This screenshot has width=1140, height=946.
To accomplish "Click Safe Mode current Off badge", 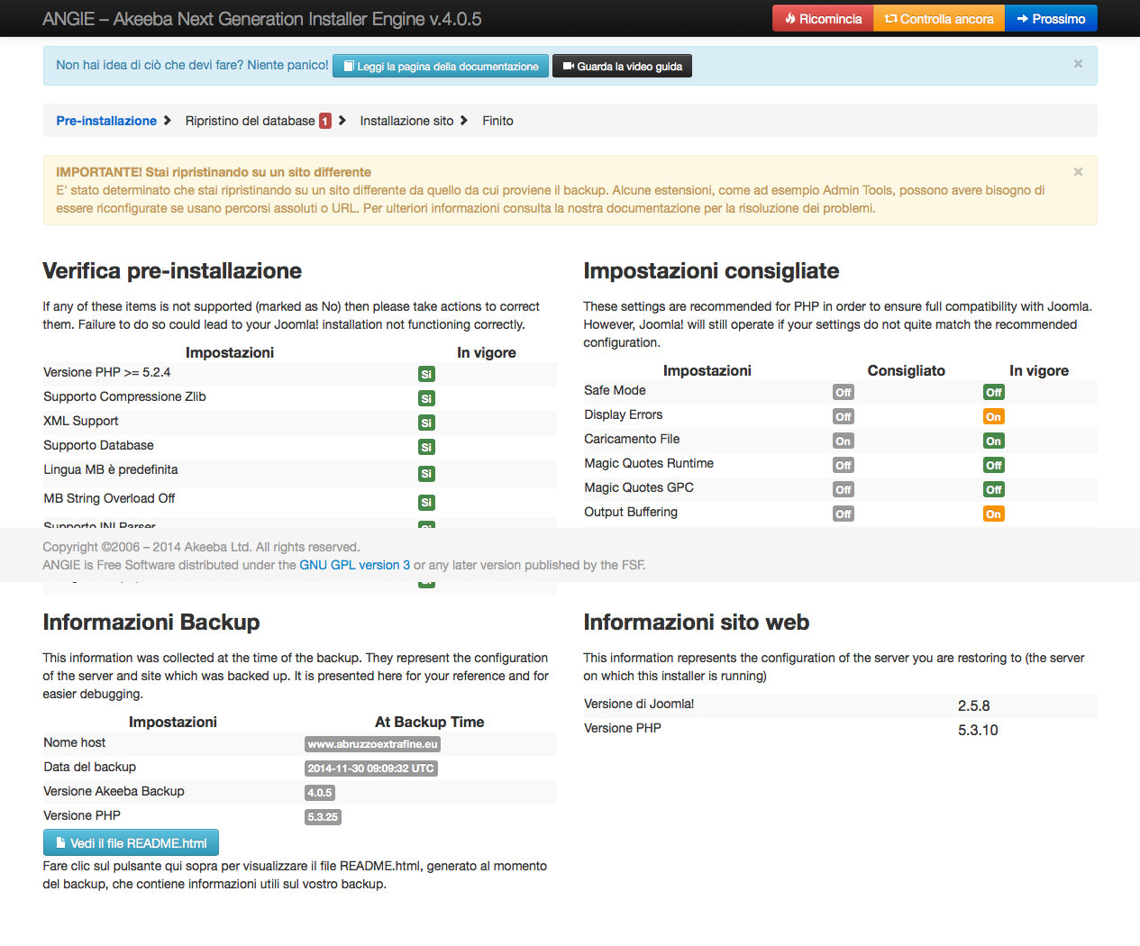I will [x=994, y=392].
